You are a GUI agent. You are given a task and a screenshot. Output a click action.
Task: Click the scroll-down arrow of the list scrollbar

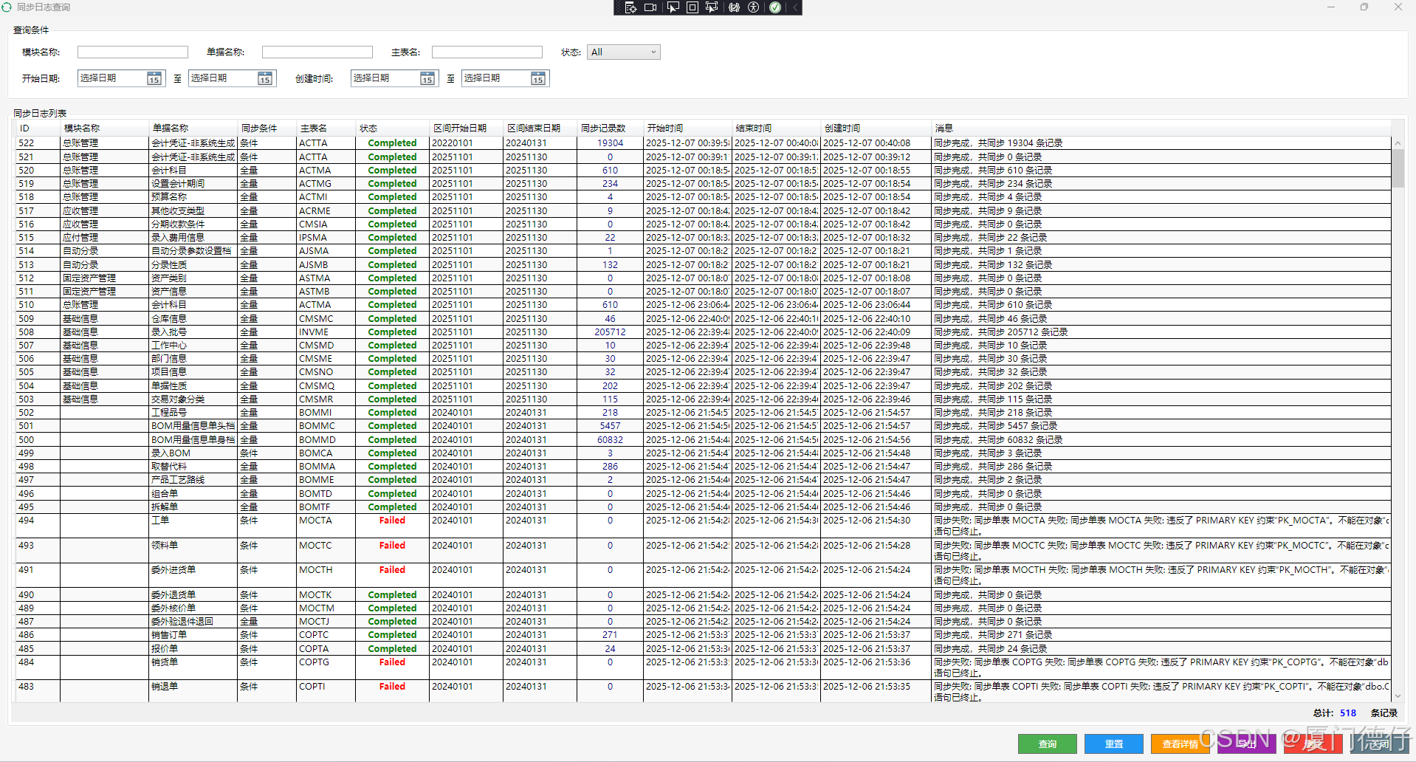click(x=1398, y=696)
